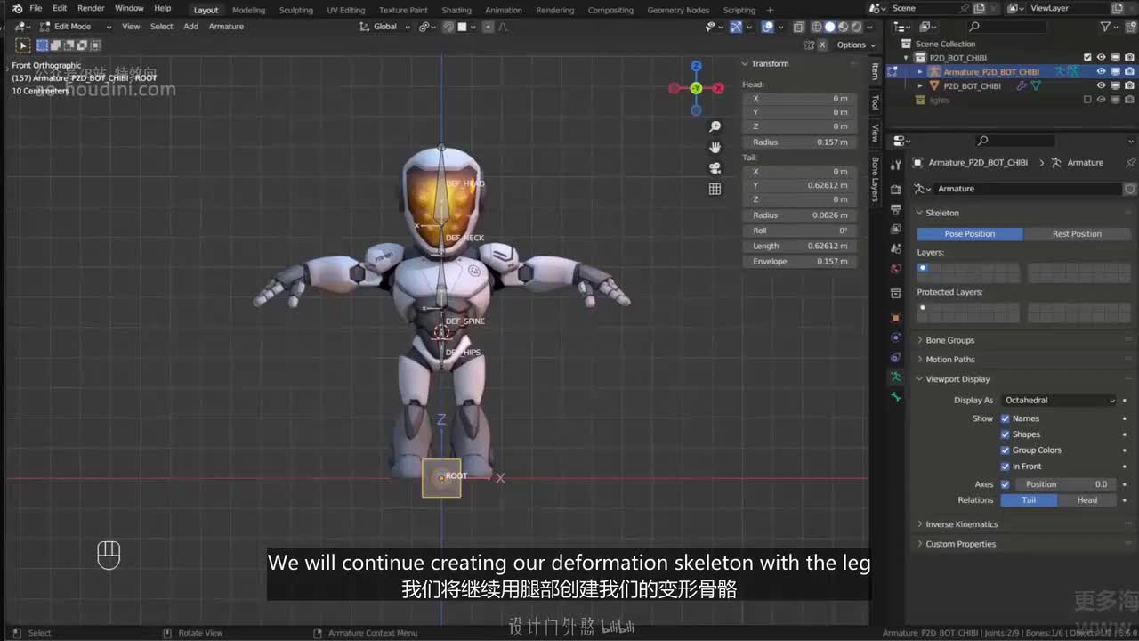Toggle P2D_BOT_CHIBI collection exclude checkbox
The image size is (1139, 641).
click(x=1087, y=58)
